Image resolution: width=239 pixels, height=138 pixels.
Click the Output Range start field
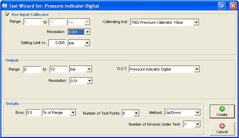[x=32, y=69]
